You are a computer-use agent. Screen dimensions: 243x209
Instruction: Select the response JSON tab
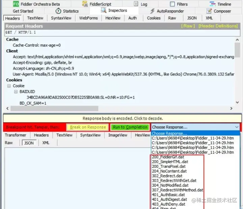coord(29,143)
